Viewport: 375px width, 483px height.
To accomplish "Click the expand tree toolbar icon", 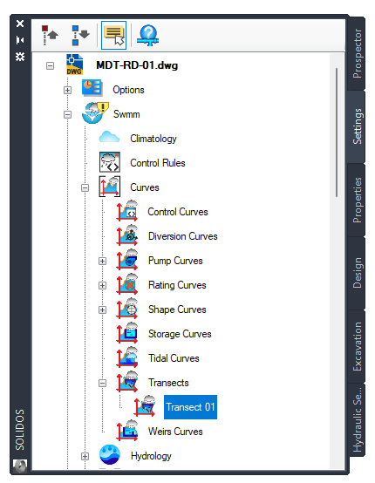I will [80, 35].
